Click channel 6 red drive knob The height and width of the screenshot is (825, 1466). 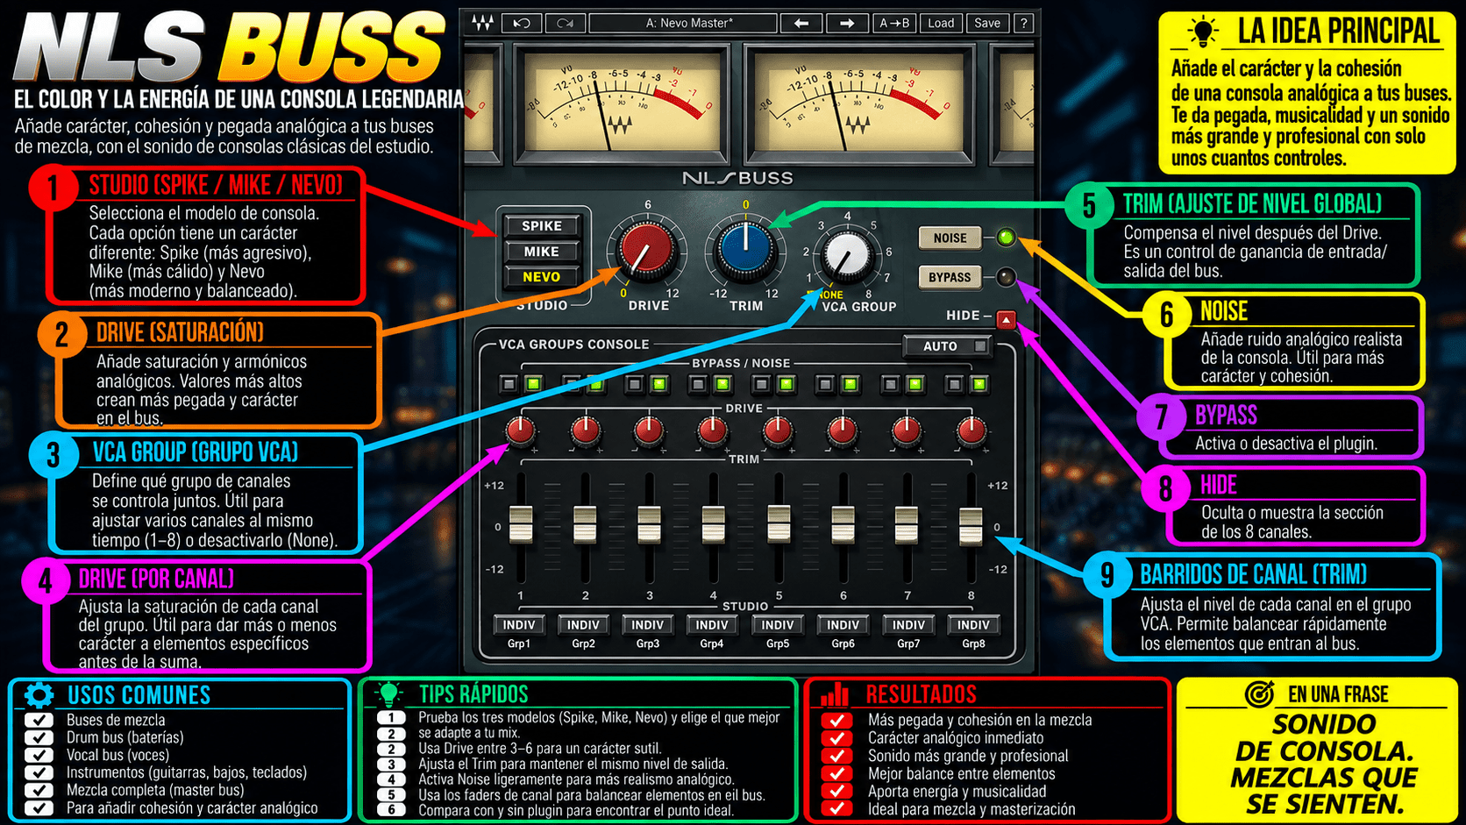[x=843, y=430]
